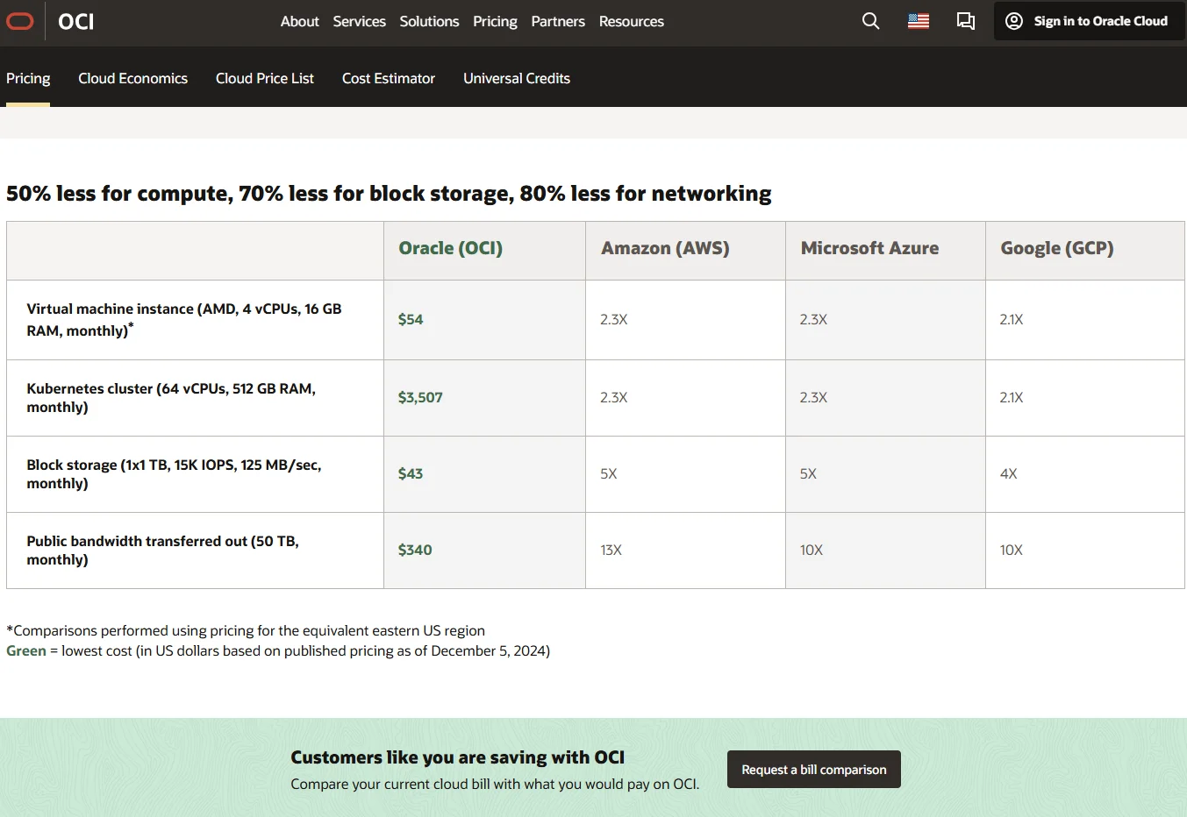The height and width of the screenshot is (817, 1187).
Task: Click the $43 block storage price
Action: [411, 473]
